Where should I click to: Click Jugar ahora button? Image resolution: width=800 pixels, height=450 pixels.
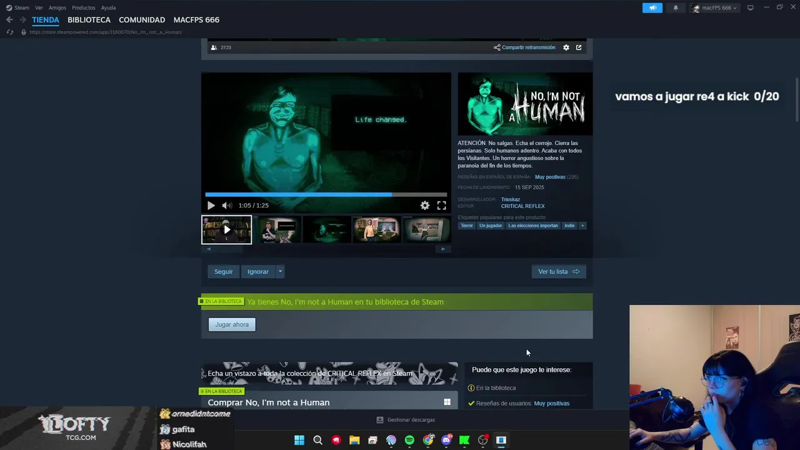232,324
